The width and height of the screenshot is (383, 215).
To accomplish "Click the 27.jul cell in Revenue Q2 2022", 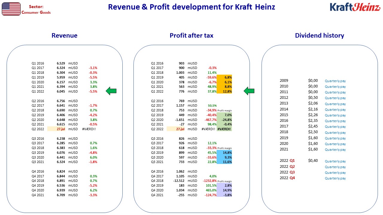I will (x=56, y=129).
